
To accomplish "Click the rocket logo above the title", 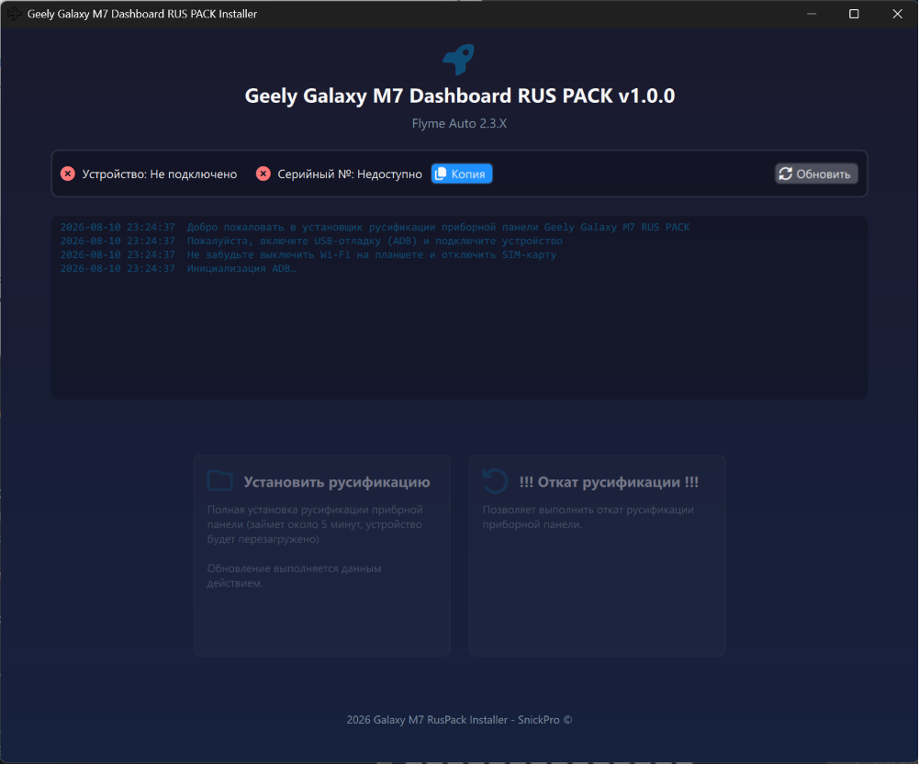I will pyautogui.click(x=459, y=59).
